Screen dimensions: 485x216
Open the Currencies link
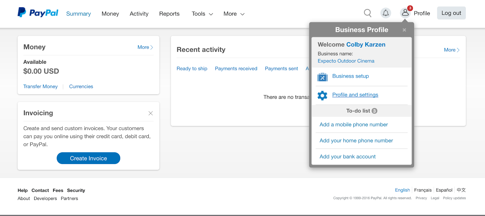[81, 86]
